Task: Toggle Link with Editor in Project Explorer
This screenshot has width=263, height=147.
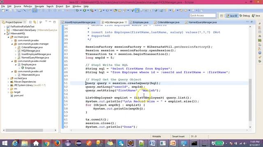Action: [35, 22]
